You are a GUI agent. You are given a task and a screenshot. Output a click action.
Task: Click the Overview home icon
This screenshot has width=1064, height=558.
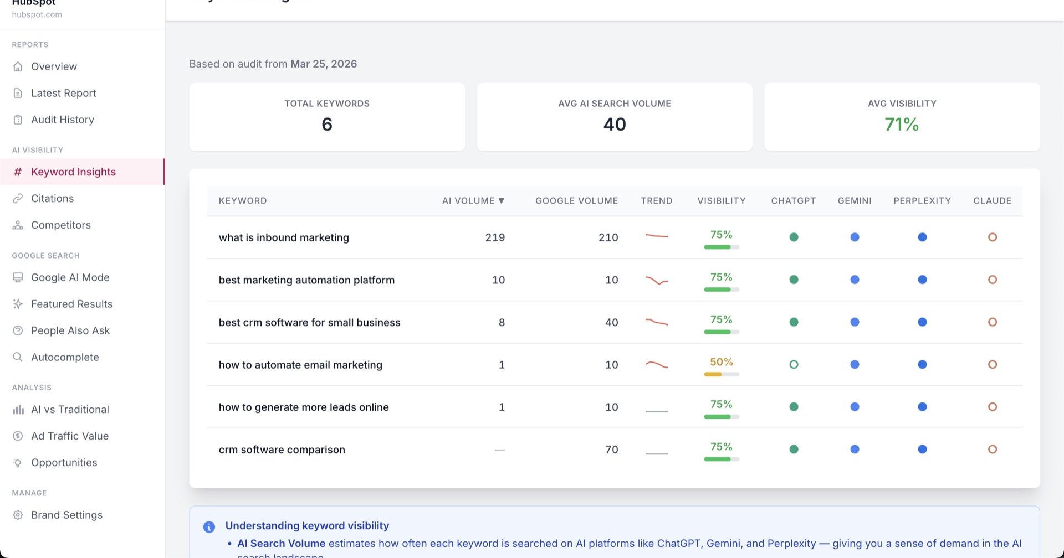click(x=18, y=66)
